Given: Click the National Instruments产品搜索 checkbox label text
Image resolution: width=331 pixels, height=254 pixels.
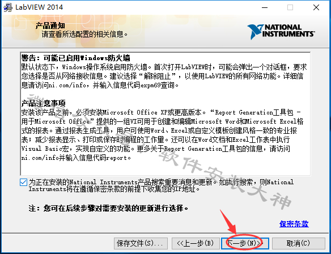Looking at the screenshot, I should pos(161,185).
